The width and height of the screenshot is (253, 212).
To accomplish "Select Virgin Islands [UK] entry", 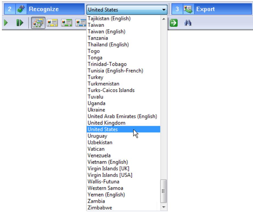I will (x=123, y=168).
